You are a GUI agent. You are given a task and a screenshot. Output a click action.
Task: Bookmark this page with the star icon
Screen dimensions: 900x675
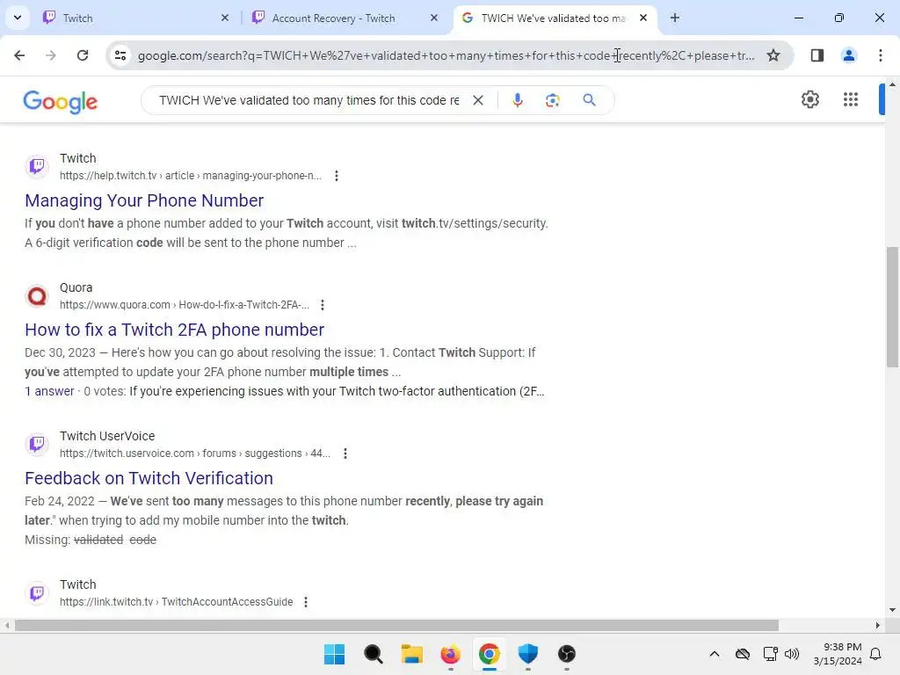[x=773, y=55]
